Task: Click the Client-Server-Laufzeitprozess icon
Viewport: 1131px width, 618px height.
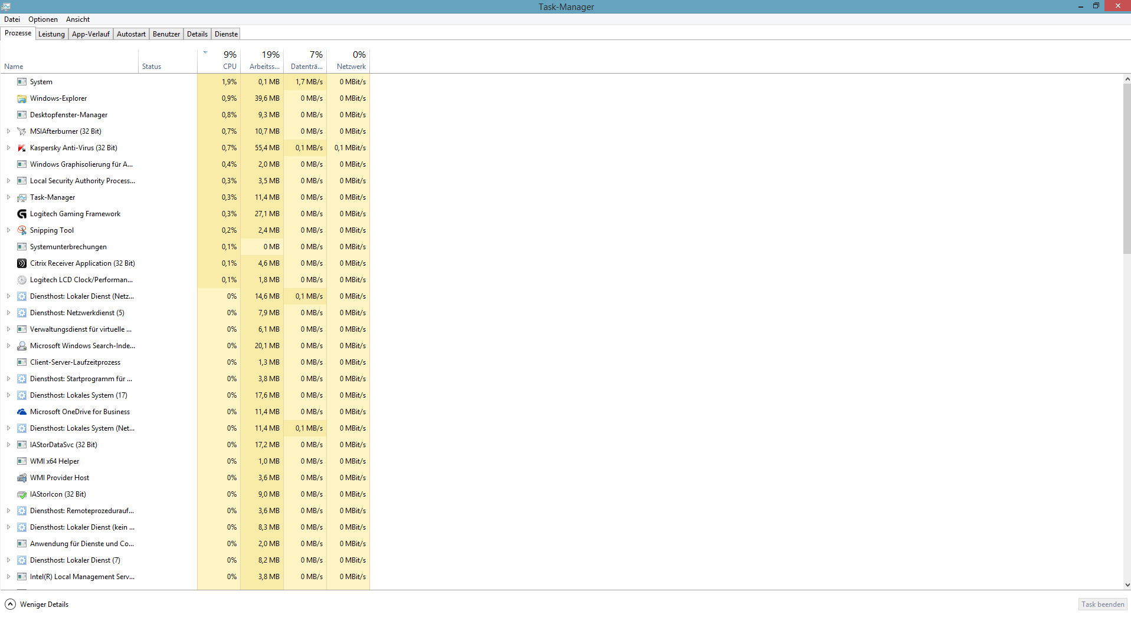Action: point(22,362)
